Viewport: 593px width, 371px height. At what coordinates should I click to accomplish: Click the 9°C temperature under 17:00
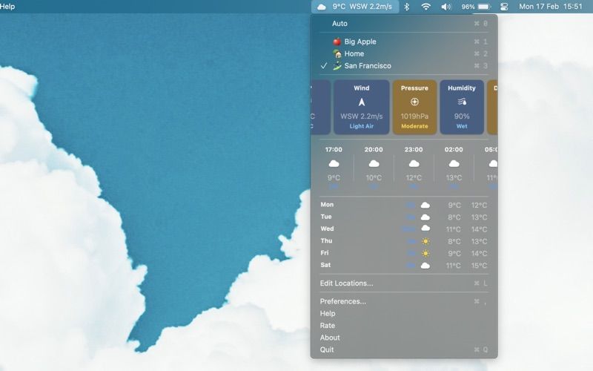point(334,178)
